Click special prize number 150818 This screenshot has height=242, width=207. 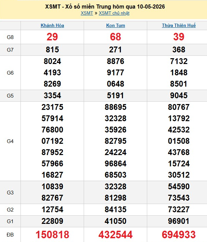pyautogui.click(x=52, y=234)
